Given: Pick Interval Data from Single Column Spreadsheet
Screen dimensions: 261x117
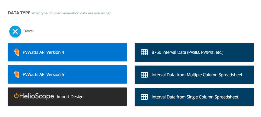Looking at the screenshot, I should pos(194,97).
